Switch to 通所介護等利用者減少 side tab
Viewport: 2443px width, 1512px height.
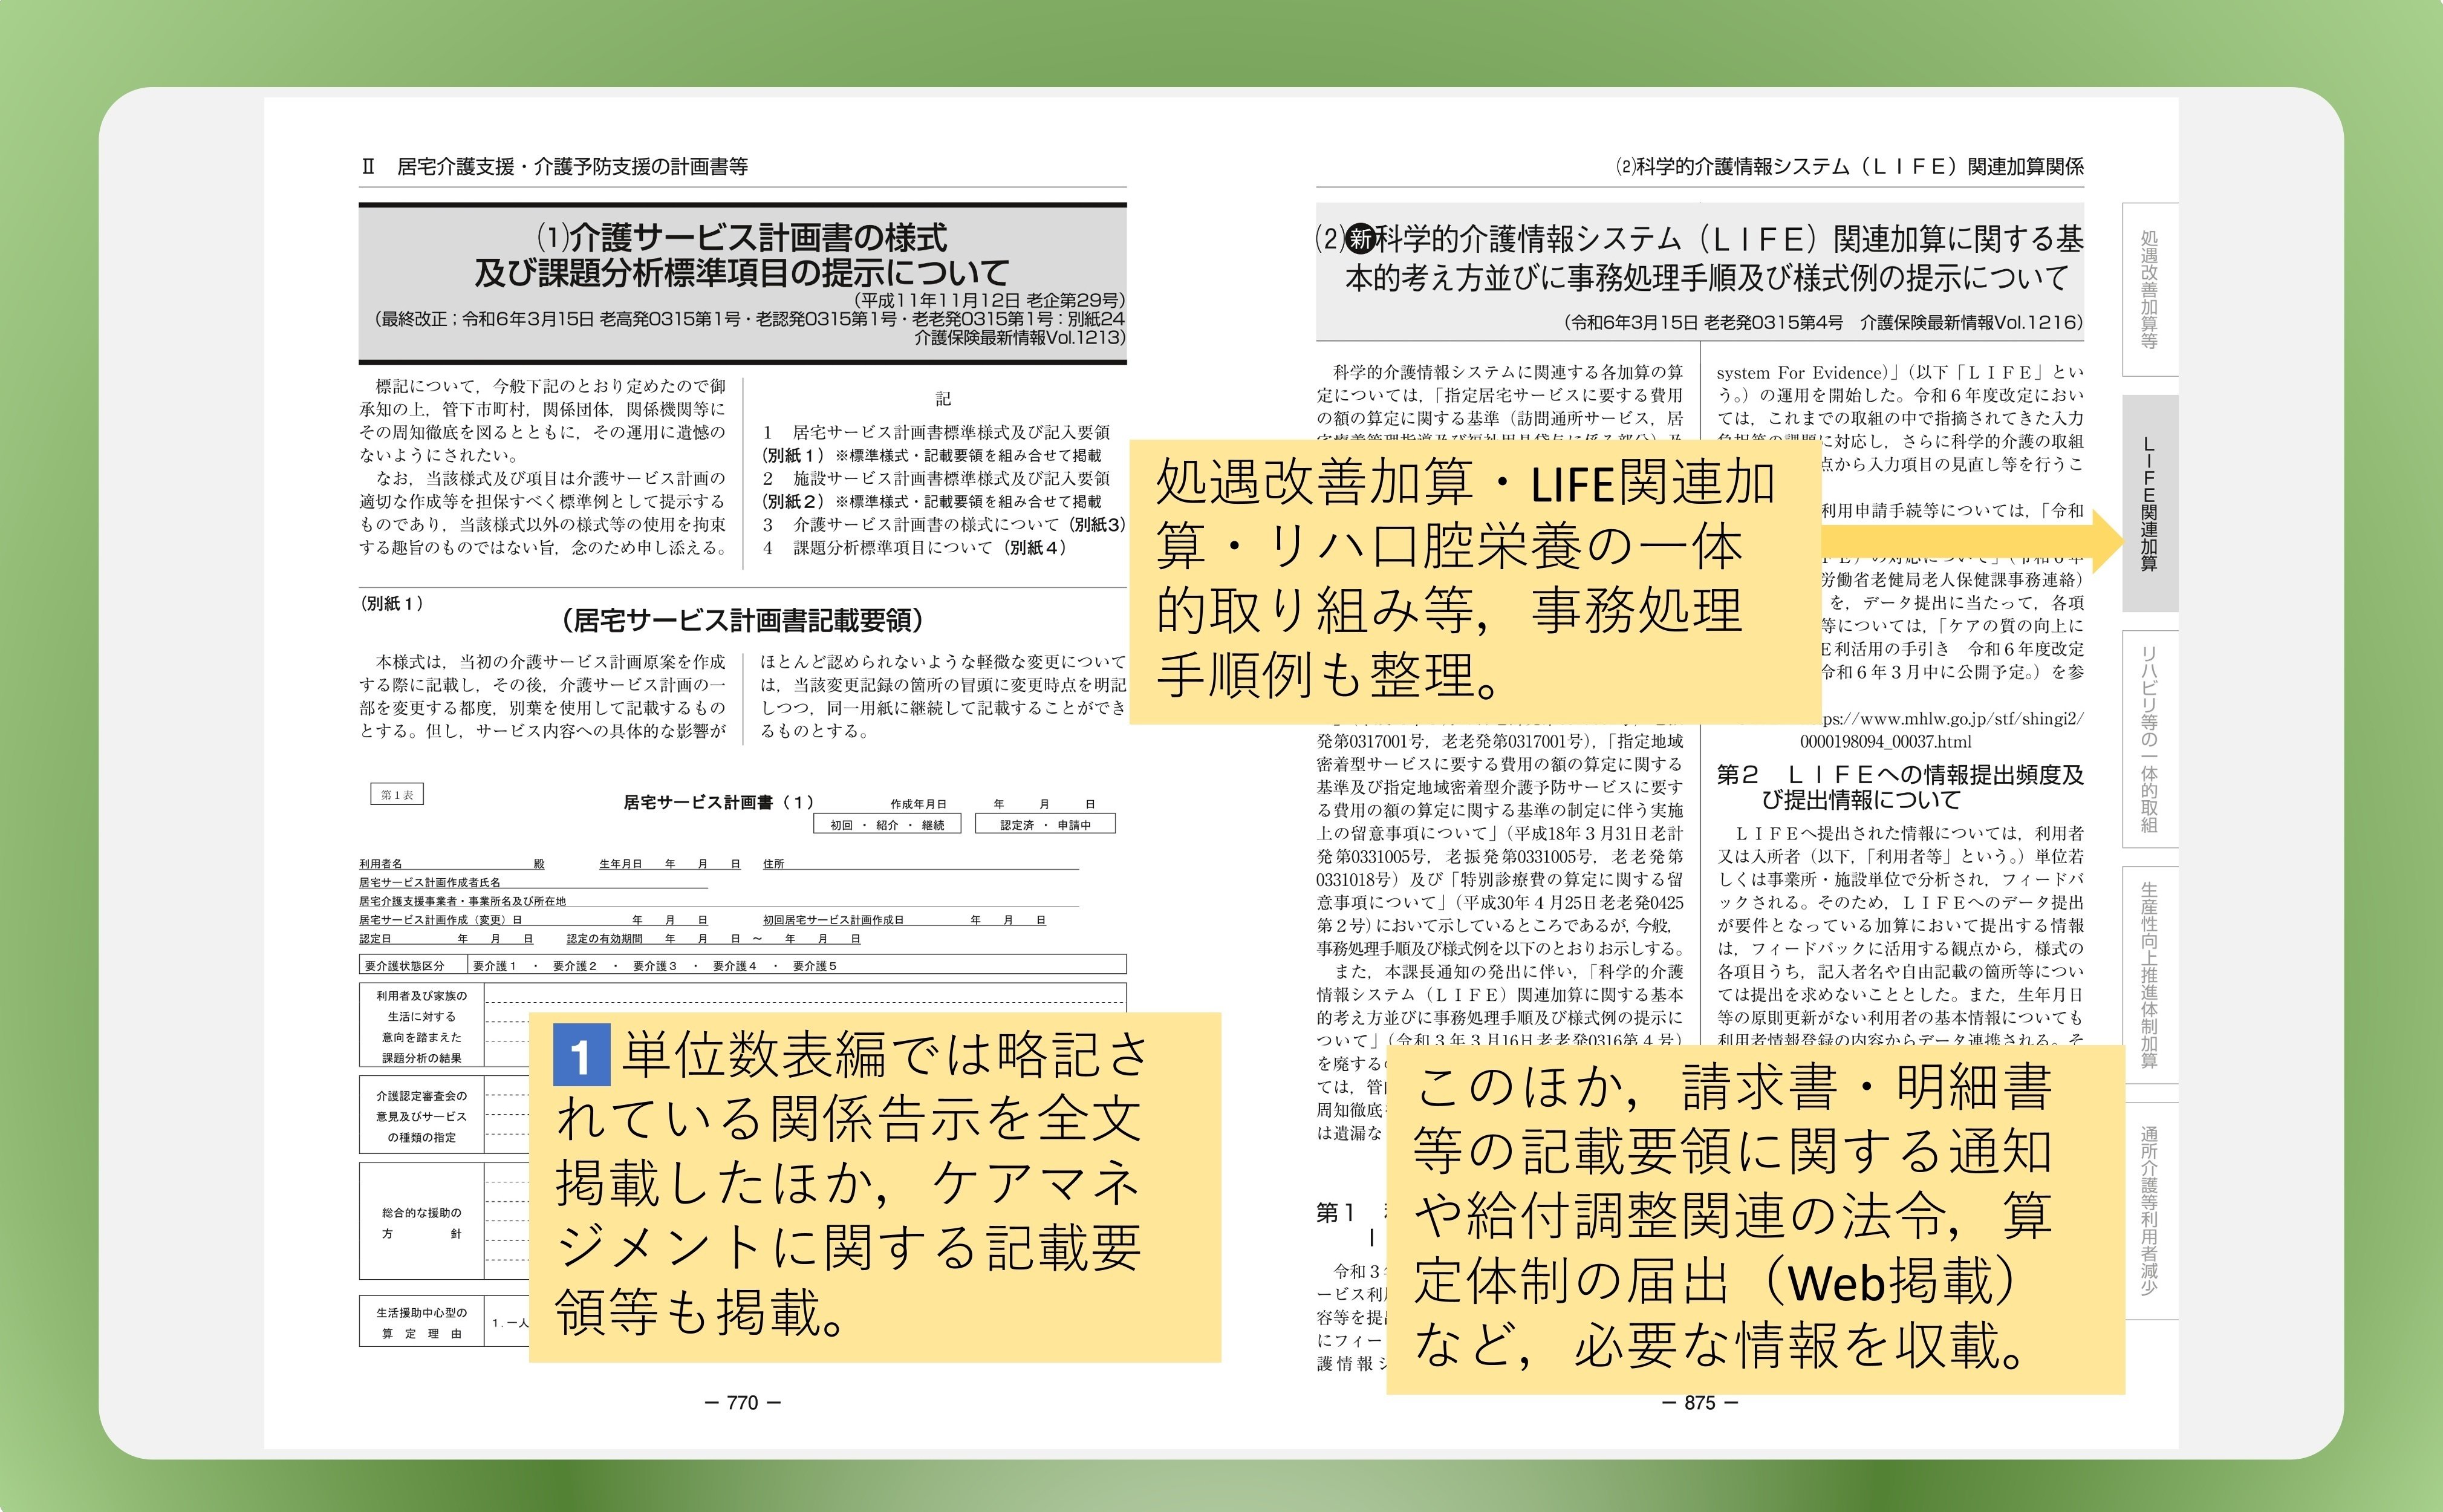pos(2149,1210)
